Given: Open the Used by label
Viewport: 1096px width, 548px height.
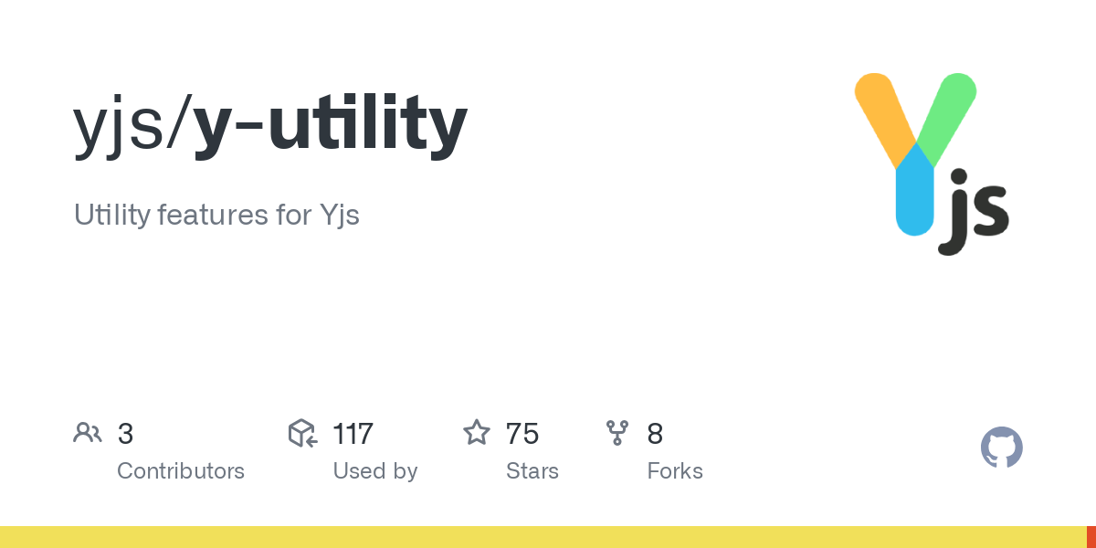Looking at the screenshot, I should (375, 471).
